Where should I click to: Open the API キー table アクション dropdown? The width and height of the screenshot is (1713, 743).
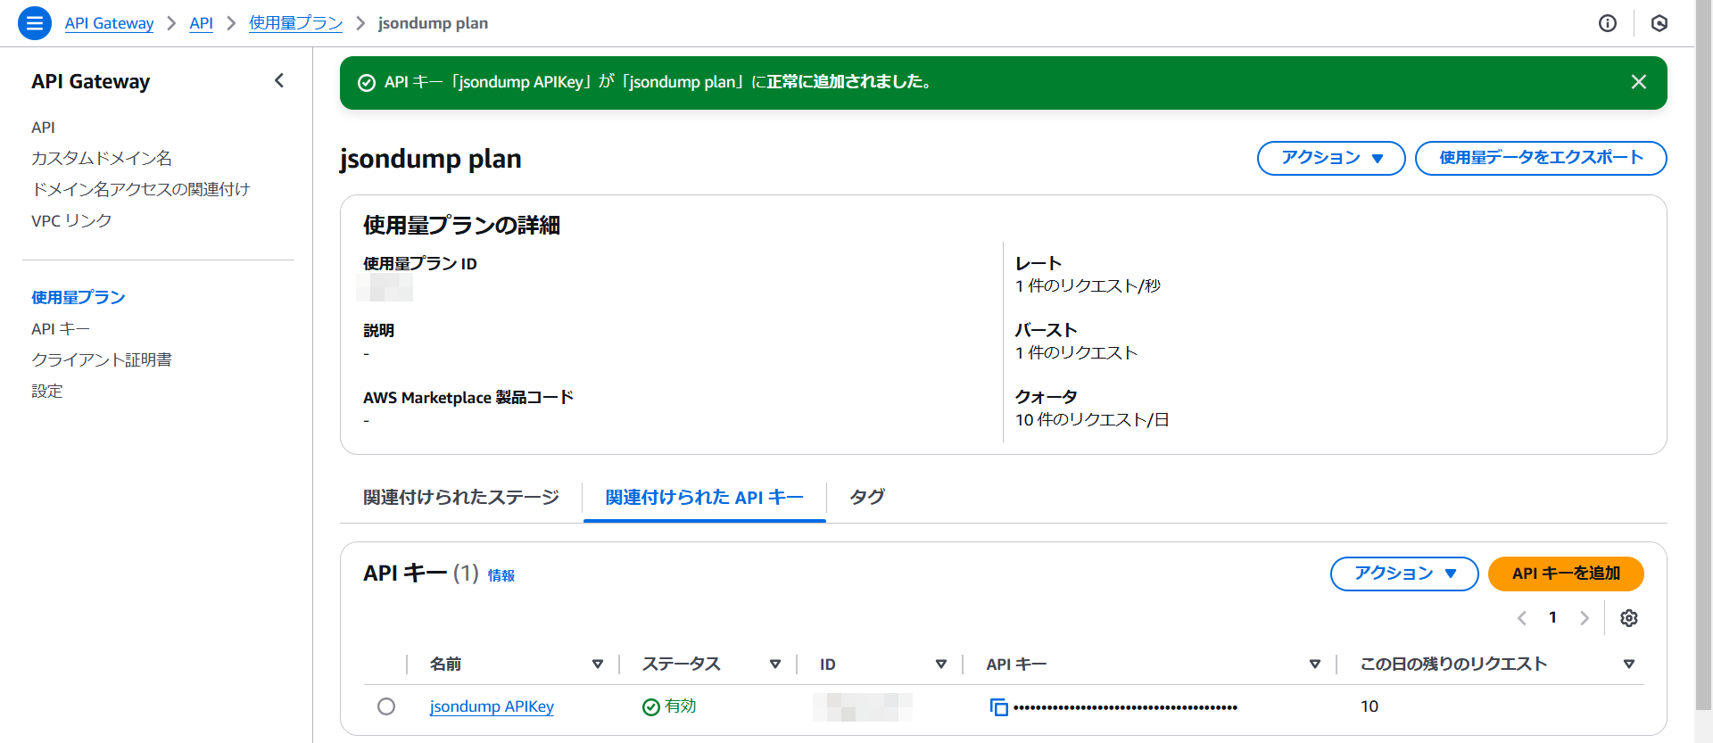[x=1403, y=574]
